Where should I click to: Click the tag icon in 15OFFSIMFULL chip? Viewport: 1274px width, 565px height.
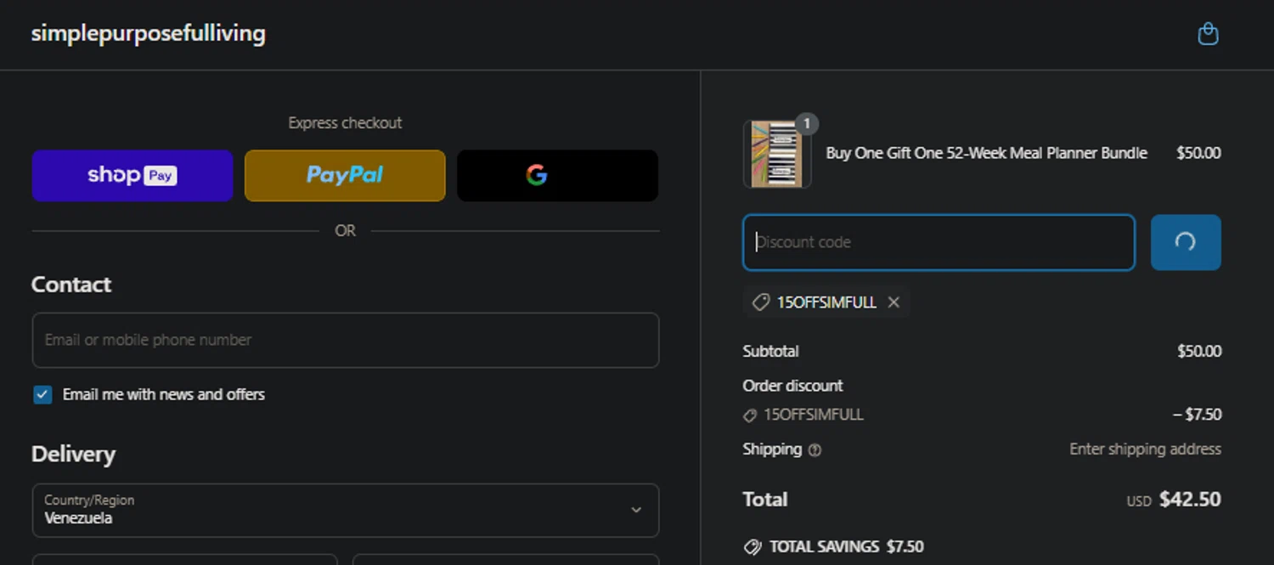pyautogui.click(x=761, y=302)
